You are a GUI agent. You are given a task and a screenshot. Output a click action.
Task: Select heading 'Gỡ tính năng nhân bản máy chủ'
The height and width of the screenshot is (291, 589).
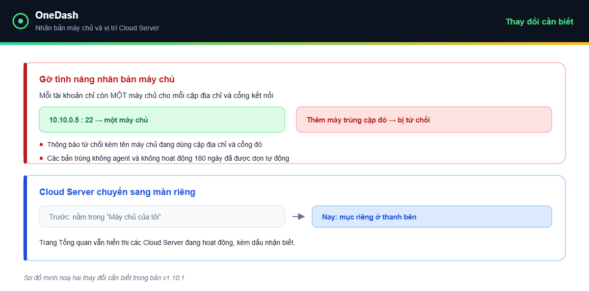click(107, 79)
